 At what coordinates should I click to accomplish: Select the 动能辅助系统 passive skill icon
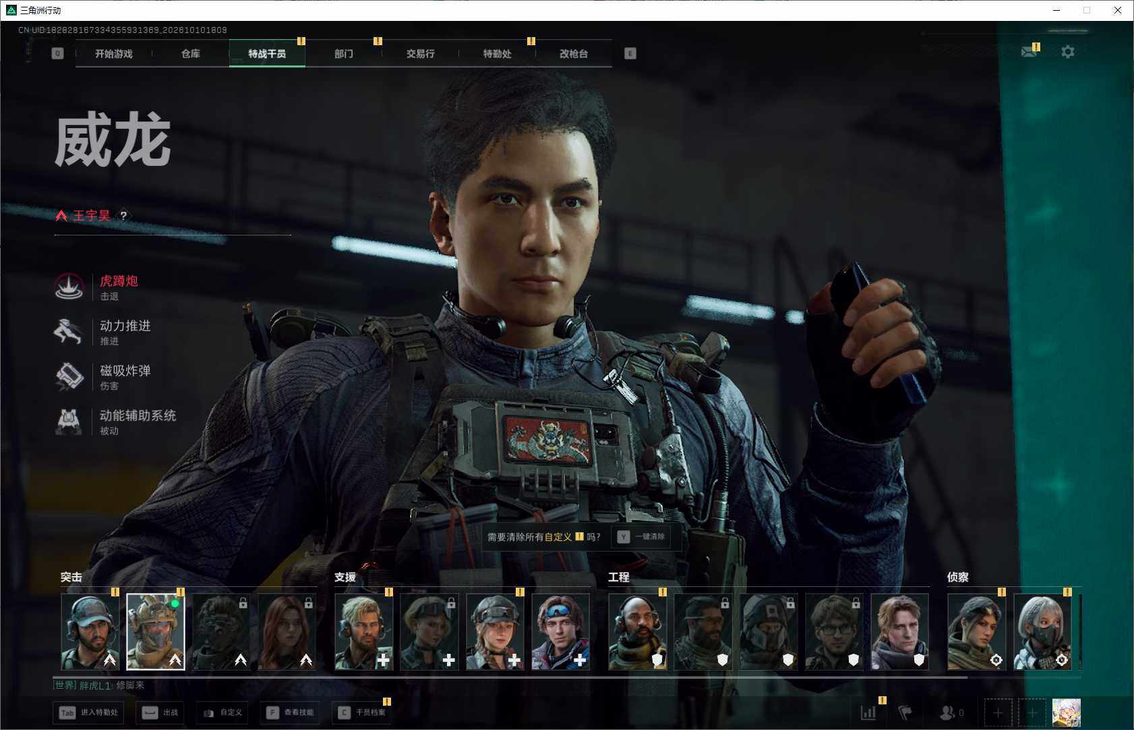click(69, 421)
